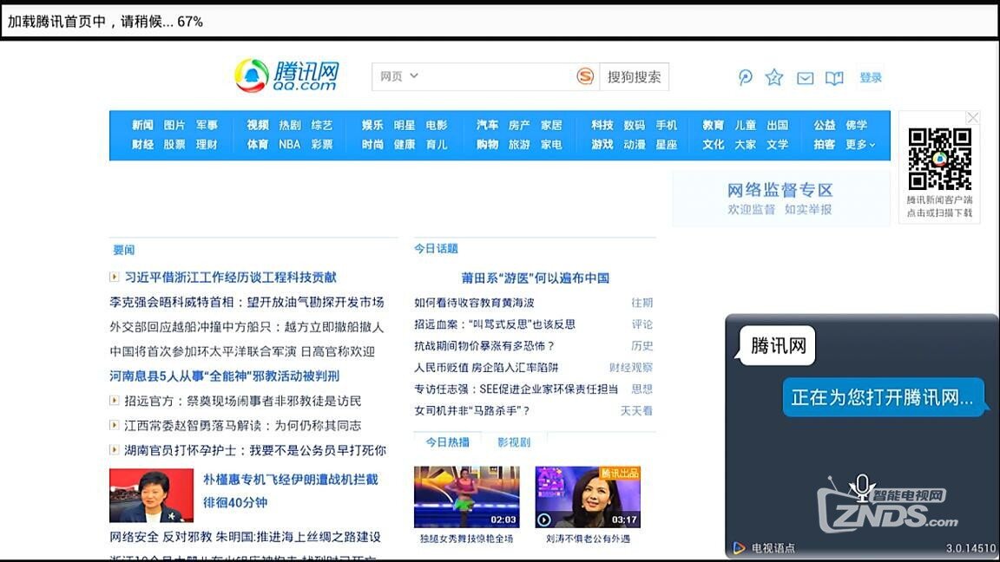Open 如何看待收容教育黄海波 article
Image resolution: width=1000 pixels, height=562 pixels.
[x=475, y=303]
